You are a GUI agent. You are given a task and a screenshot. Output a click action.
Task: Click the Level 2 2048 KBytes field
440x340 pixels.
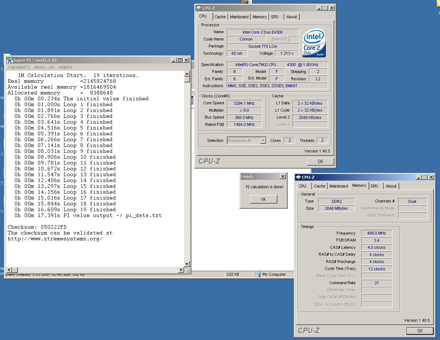coord(310,117)
